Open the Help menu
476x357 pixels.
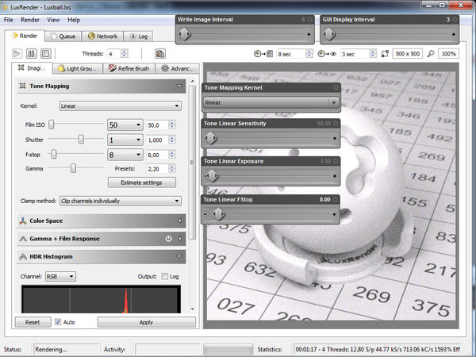(x=74, y=20)
